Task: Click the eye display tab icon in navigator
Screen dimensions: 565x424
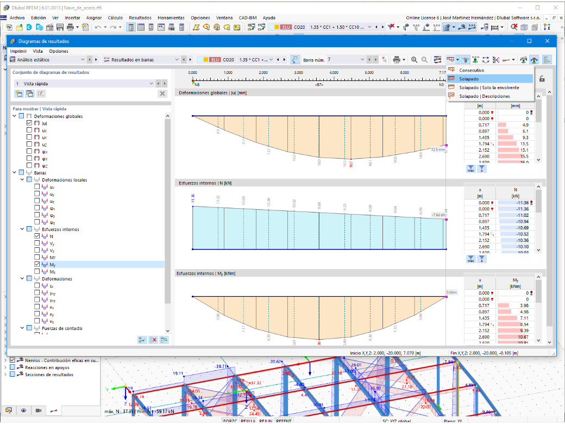Action: [23, 410]
